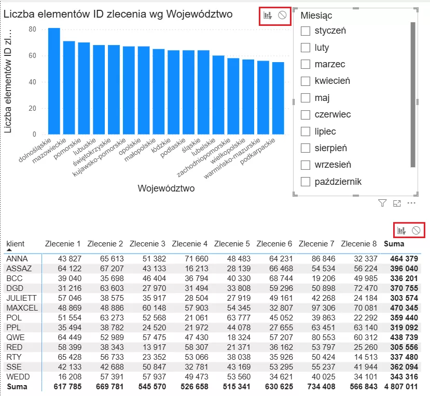430x396 pixels.
Task: Click the Zlecenie 5 column header
Action: point(232,243)
